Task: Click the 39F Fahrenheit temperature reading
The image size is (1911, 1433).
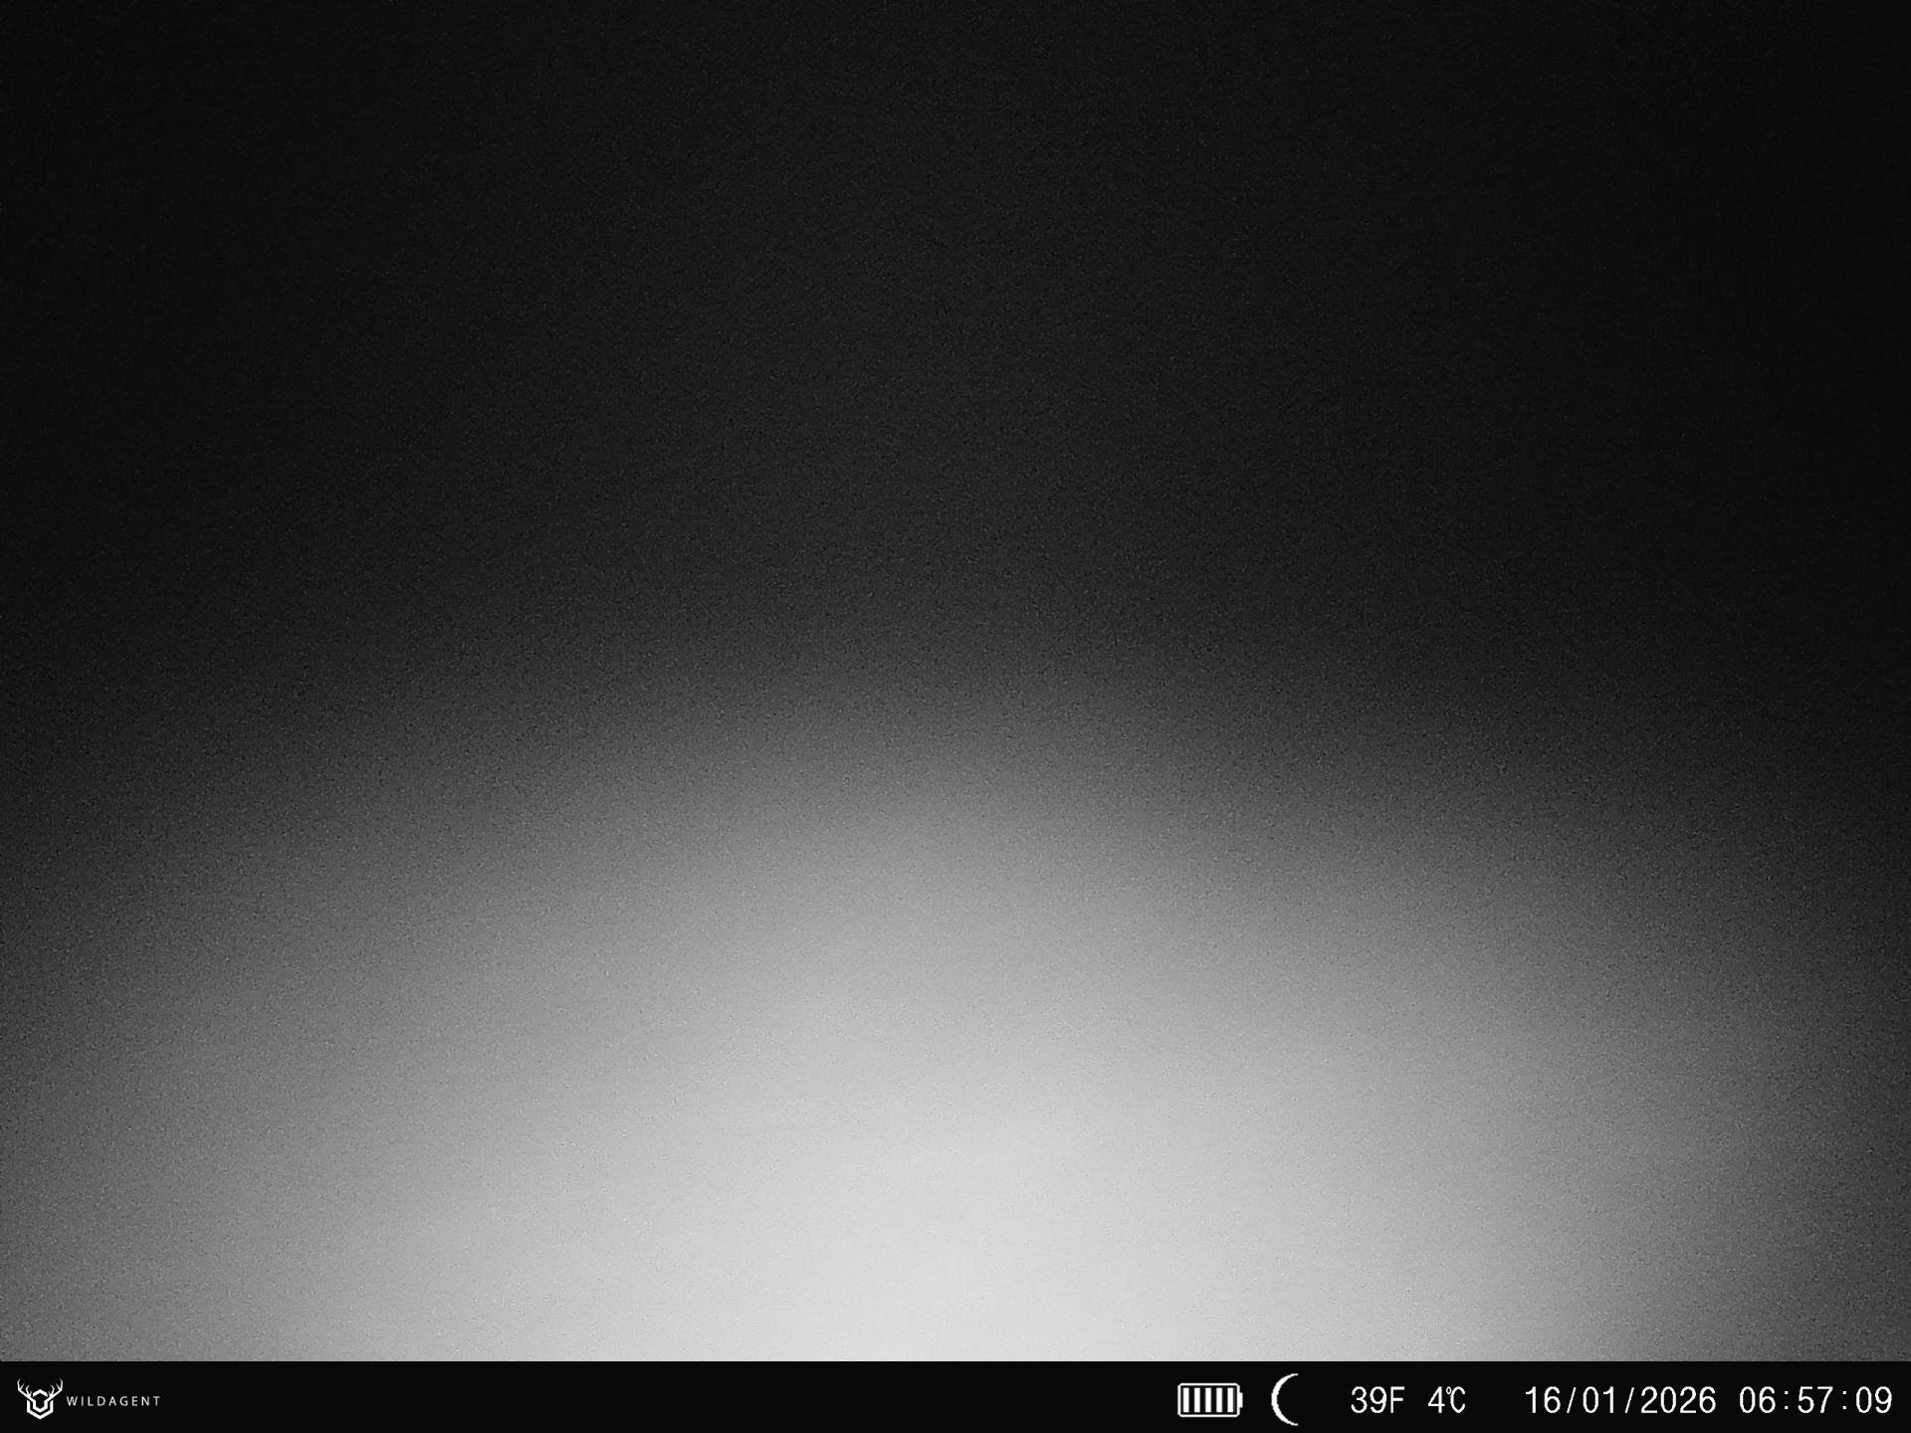Action: click(1377, 1400)
